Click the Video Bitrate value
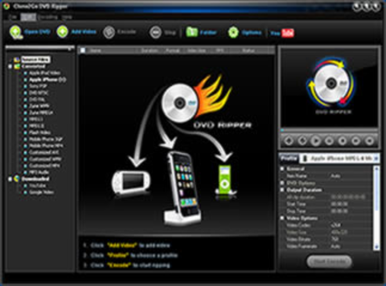The image size is (386, 286). point(335,239)
